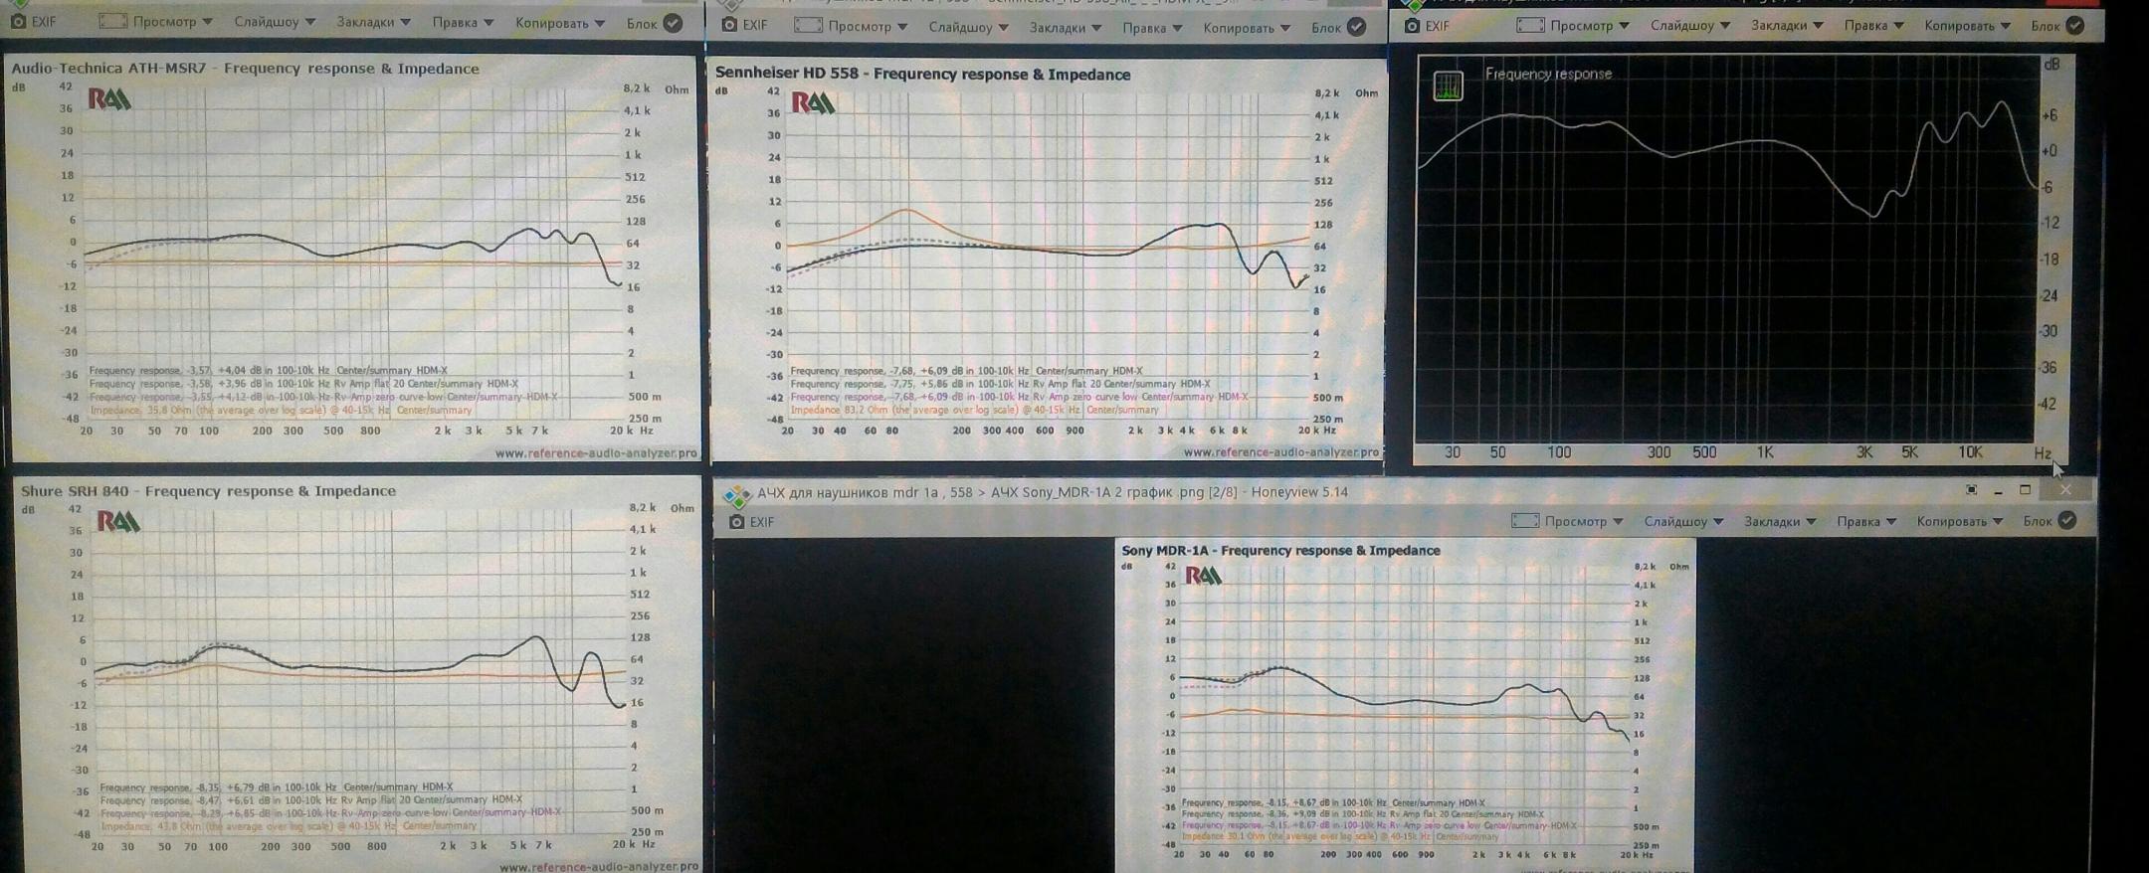
Task: Click title 'Sennheiser HD 558 - Frequency response & Impedance'
Action: pos(922,74)
